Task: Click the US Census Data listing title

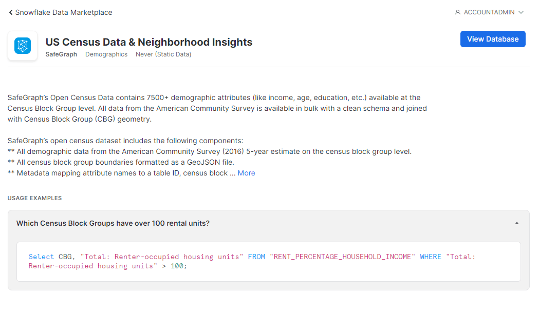Action: [149, 42]
